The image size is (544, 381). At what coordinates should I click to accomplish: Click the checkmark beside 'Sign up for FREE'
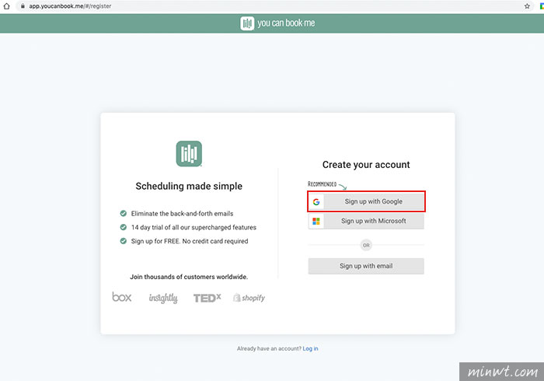[x=123, y=241]
